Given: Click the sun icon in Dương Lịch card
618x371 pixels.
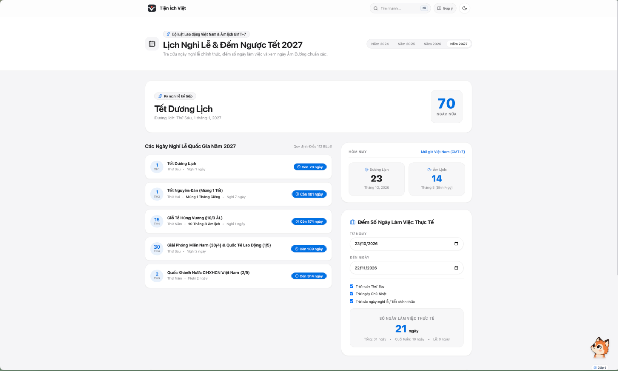Looking at the screenshot, I should 367,169.
